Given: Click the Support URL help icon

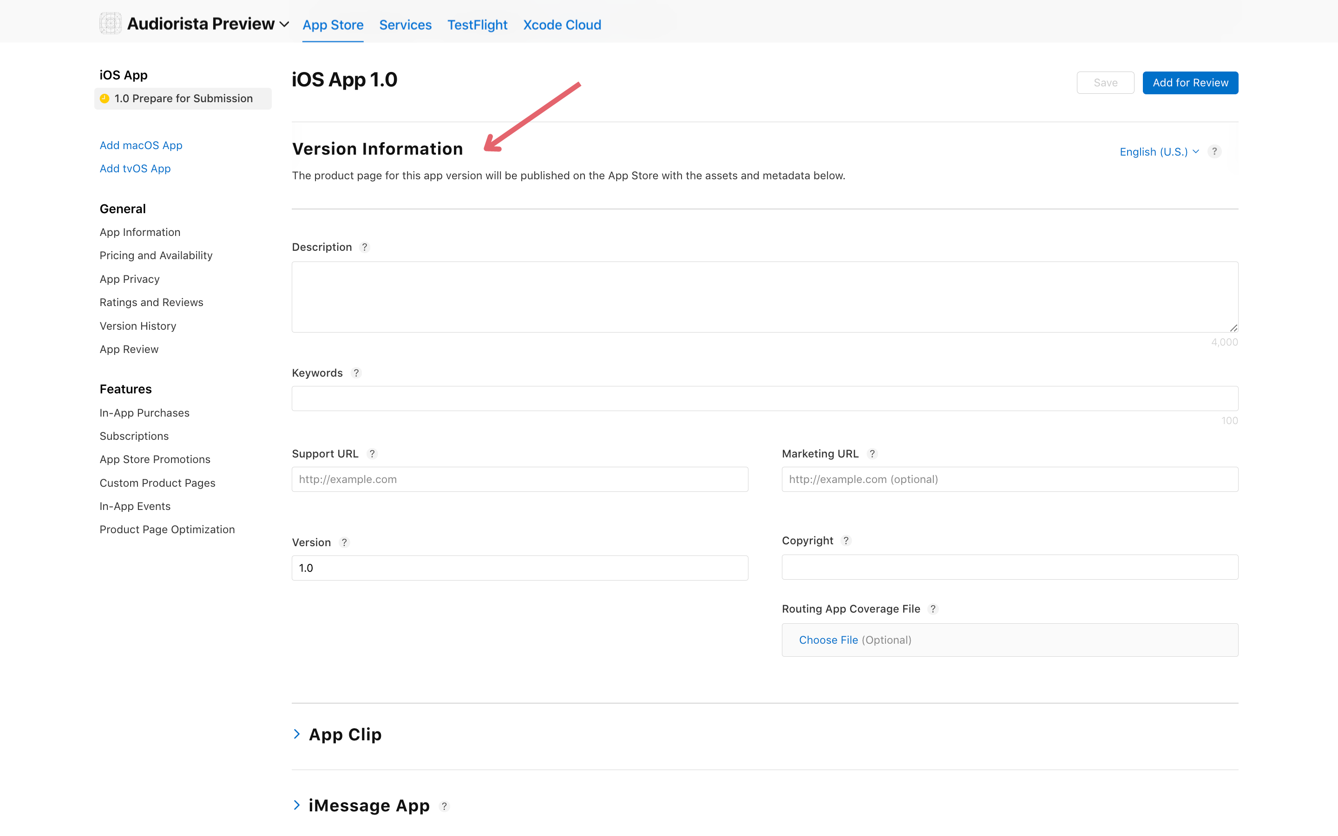Looking at the screenshot, I should point(372,454).
